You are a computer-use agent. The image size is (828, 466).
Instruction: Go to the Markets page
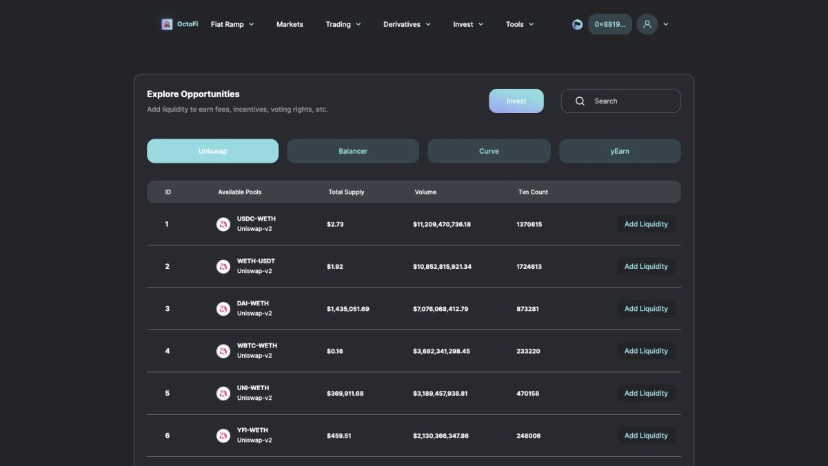coord(290,24)
